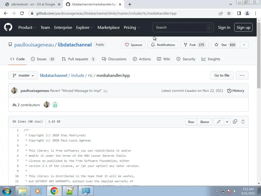This screenshot has width=261, height=196.
Task: Click Chrome tab search chevron
Action: [x=230, y=4]
